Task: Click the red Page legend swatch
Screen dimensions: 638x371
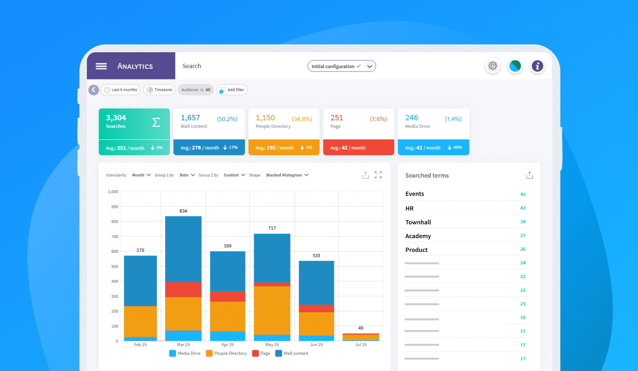Action: 255,353
